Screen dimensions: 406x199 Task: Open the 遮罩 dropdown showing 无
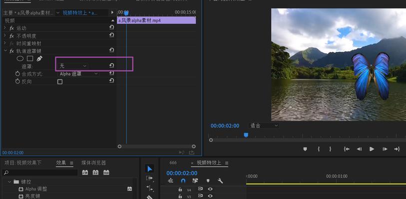click(73, 66)
